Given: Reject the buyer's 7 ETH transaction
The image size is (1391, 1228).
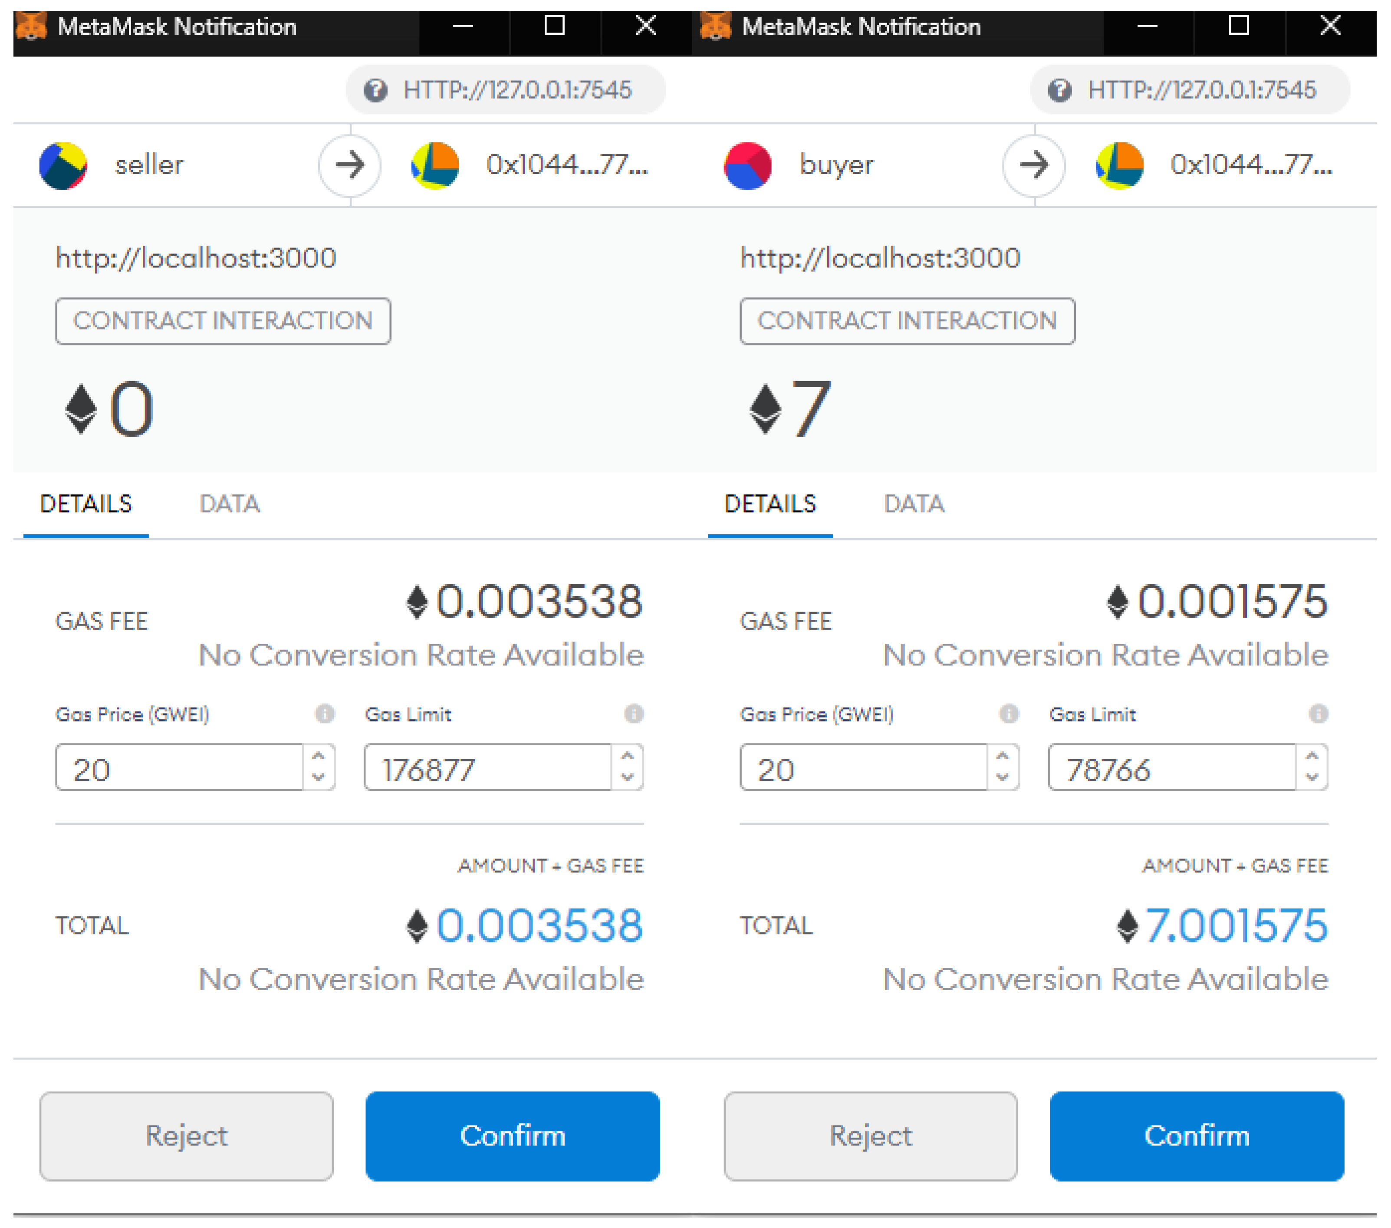Looking at the screenshot, I should pos(870,1136).
